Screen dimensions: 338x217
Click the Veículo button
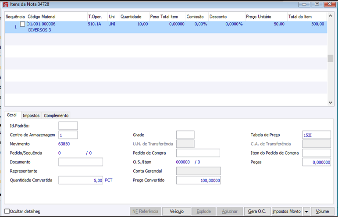[177, 211]
